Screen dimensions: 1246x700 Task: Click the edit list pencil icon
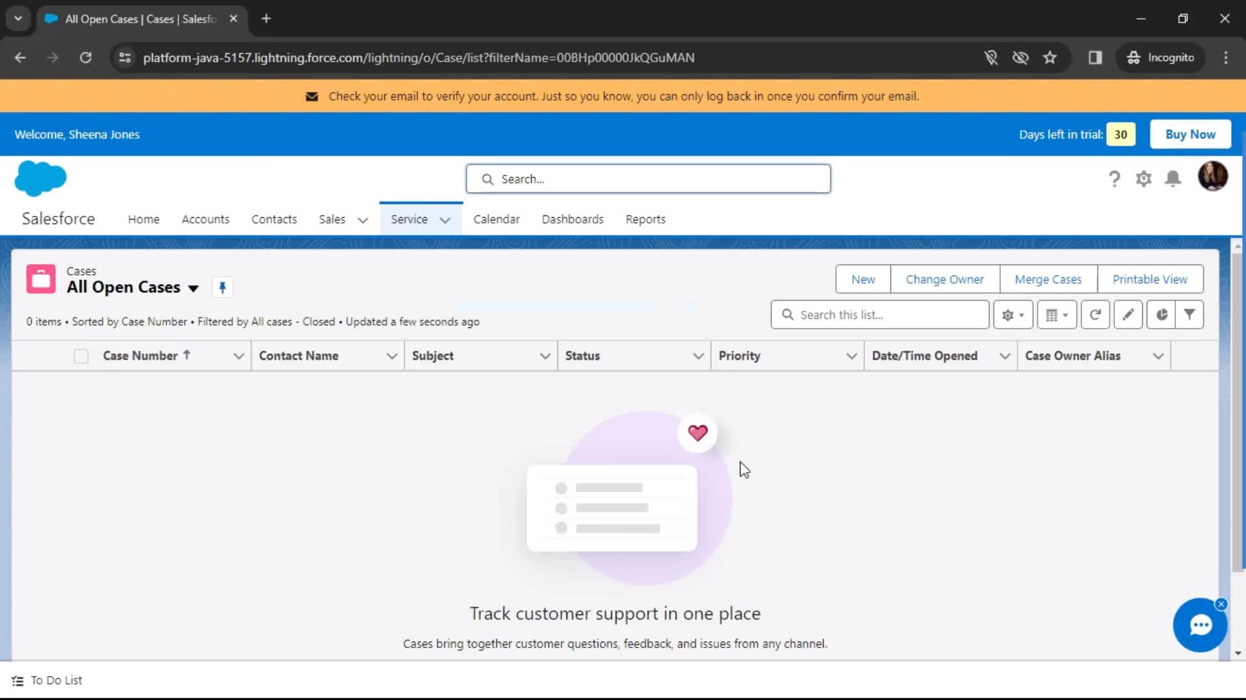point(1128,315)
